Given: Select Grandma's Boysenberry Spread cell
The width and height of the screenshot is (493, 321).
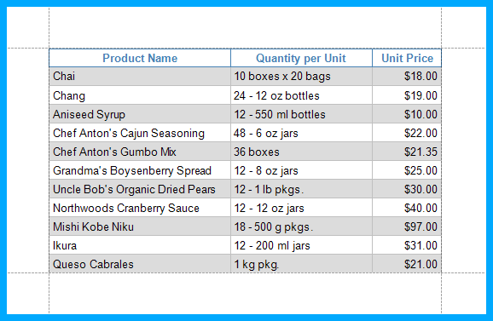Looking at the screenshot, I should point(140,170).
